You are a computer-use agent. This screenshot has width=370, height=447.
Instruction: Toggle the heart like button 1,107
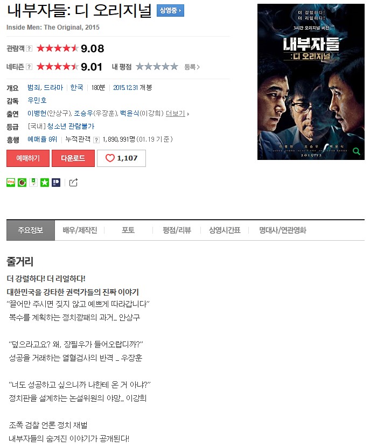pos(121,158)
